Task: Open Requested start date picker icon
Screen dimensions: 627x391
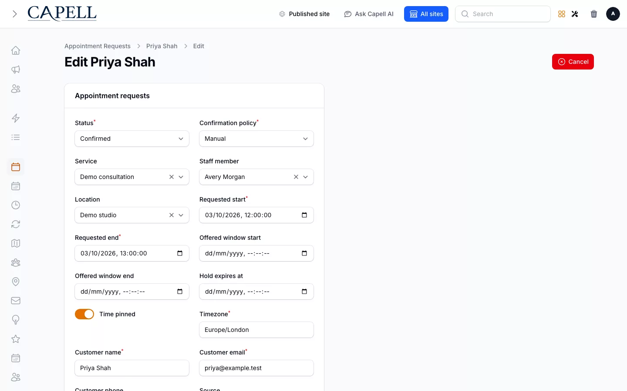Action: [x=304, y=215]
